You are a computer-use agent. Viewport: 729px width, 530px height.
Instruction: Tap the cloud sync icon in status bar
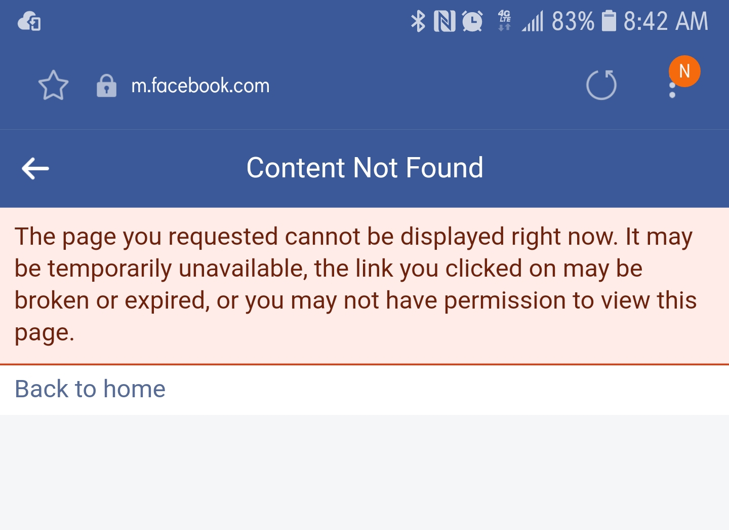coord(29,22)
